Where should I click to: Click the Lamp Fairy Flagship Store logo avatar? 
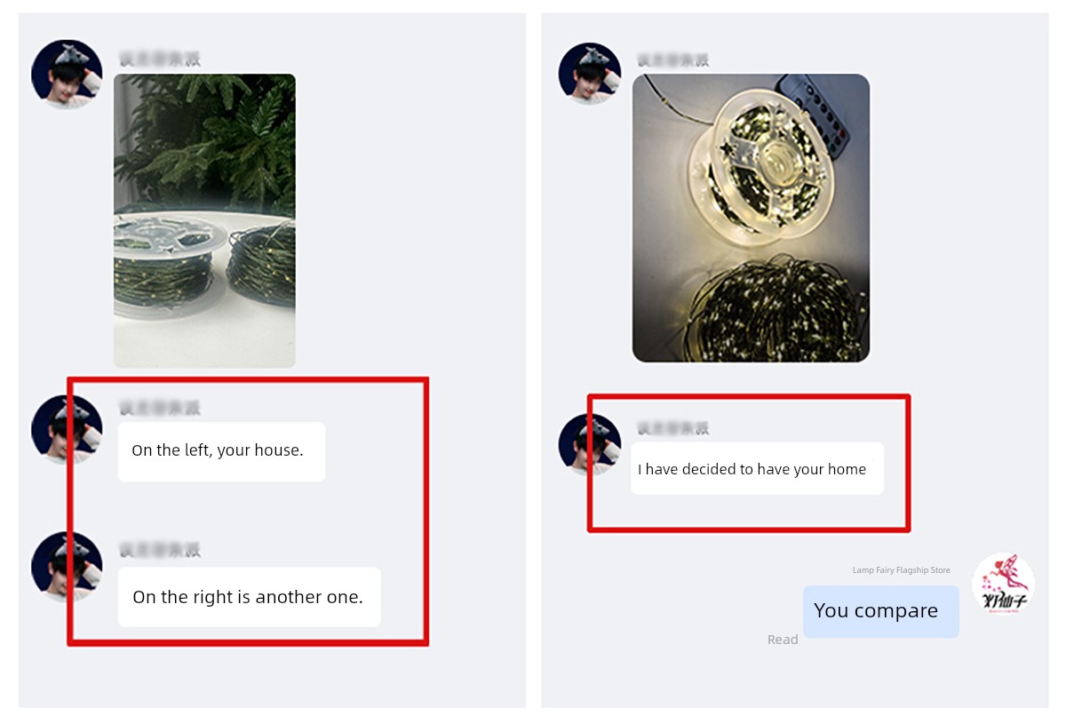pos(1004,585)
